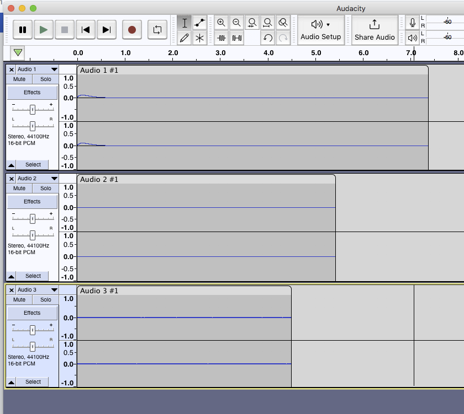
Task: Click the Record button
Action: tap(131, 30)
